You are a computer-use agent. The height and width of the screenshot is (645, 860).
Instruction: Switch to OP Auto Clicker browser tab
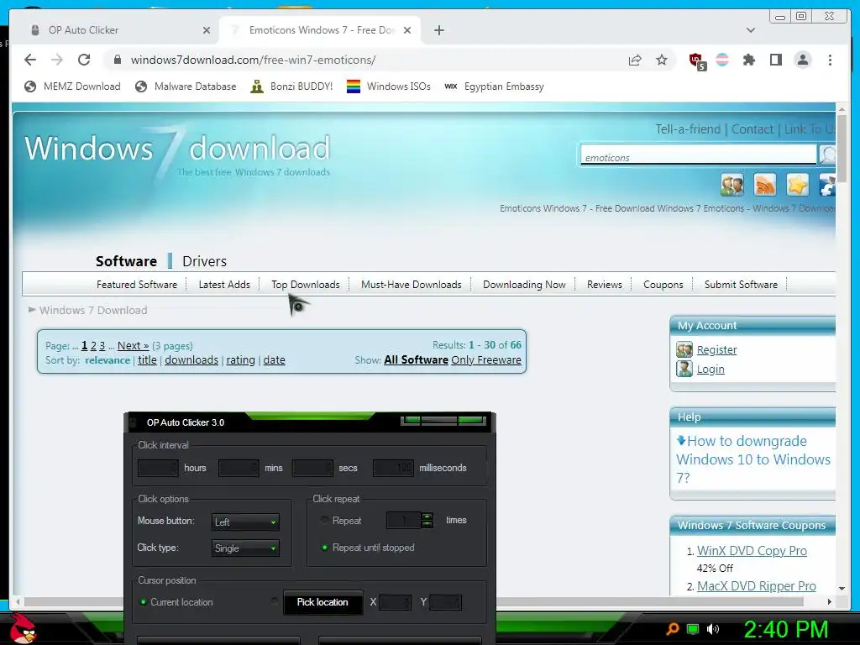(x=119, y=30)
